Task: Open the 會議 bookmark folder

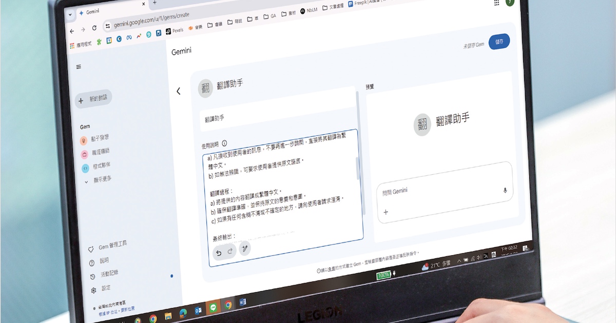Action: click(215, 24)
